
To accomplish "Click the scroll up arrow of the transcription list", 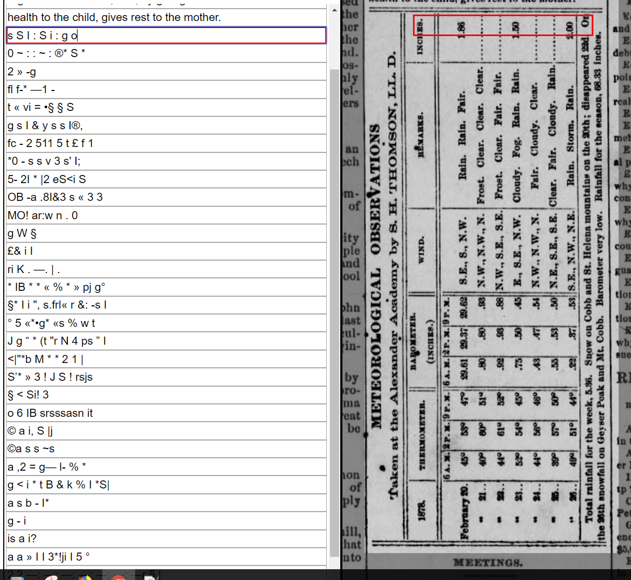I will pyautogui.click(x=334, y=10).
